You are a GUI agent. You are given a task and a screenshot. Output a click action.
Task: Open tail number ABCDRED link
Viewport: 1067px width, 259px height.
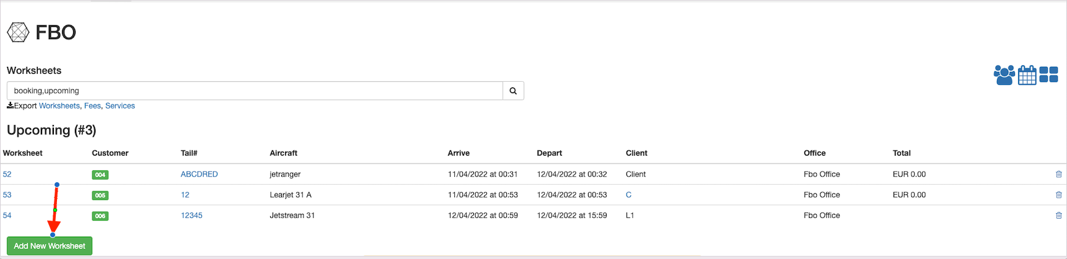coord(199,174)
